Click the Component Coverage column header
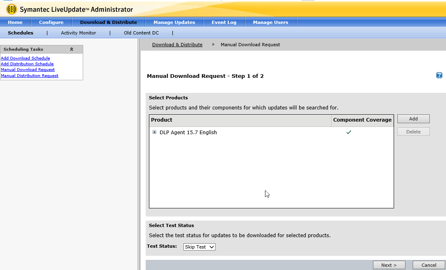446x270 pixels. click(362, 120)
